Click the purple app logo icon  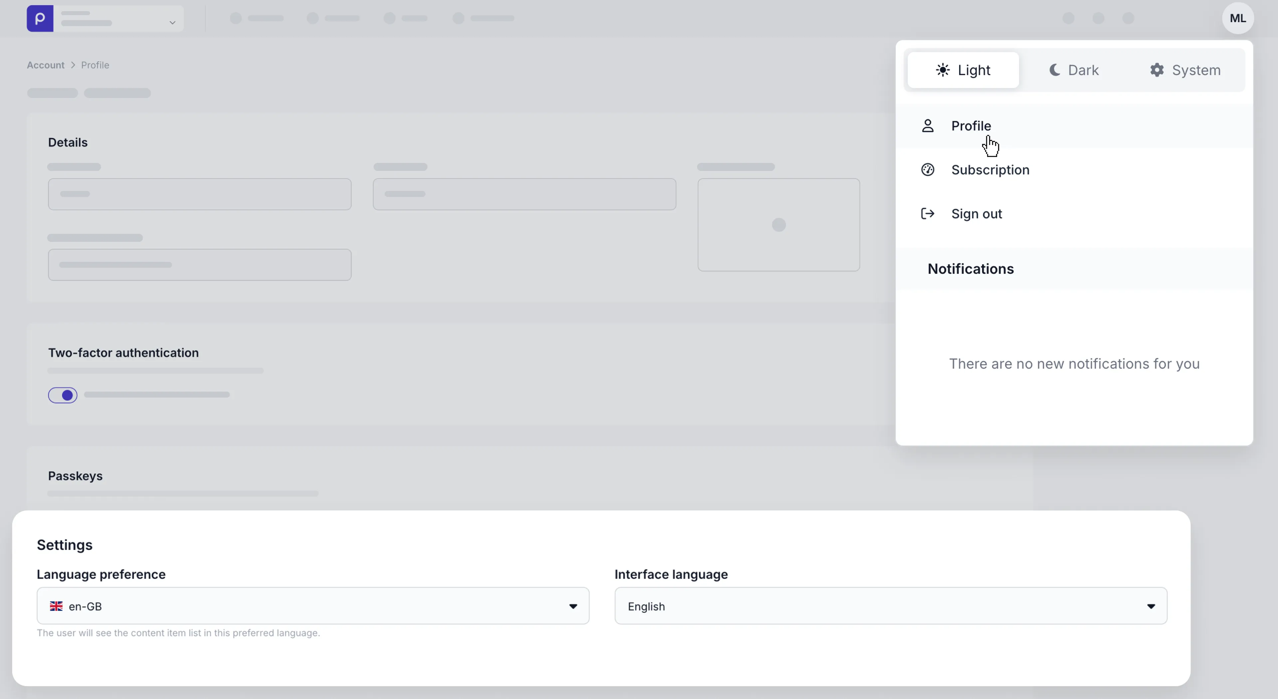tap(40, 18)
